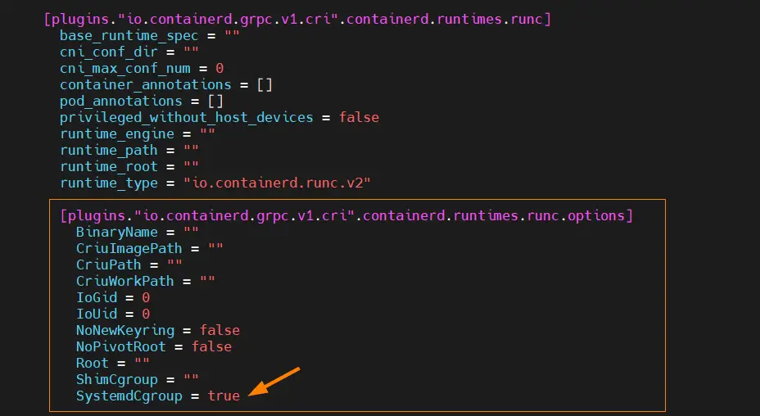Click the cni_max_conf_num = 0 line
Viewport: 760px width, 416px height.
[142, 68]
